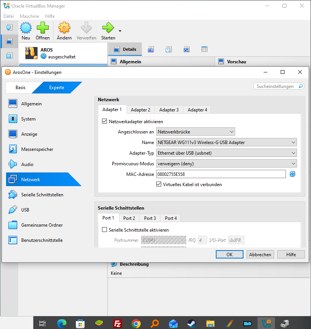This screenshot has width=311, height=329.
Task: Select the Audio settings category
Action: coord(27,164)
